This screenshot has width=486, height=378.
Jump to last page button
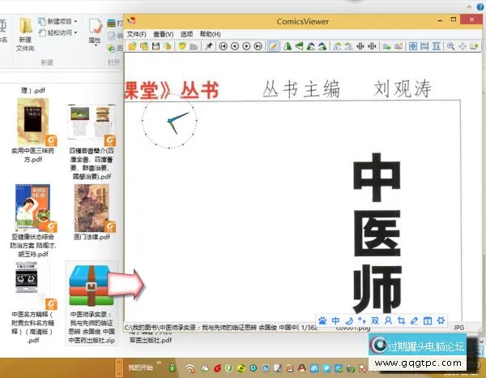[x=258, y=46]
